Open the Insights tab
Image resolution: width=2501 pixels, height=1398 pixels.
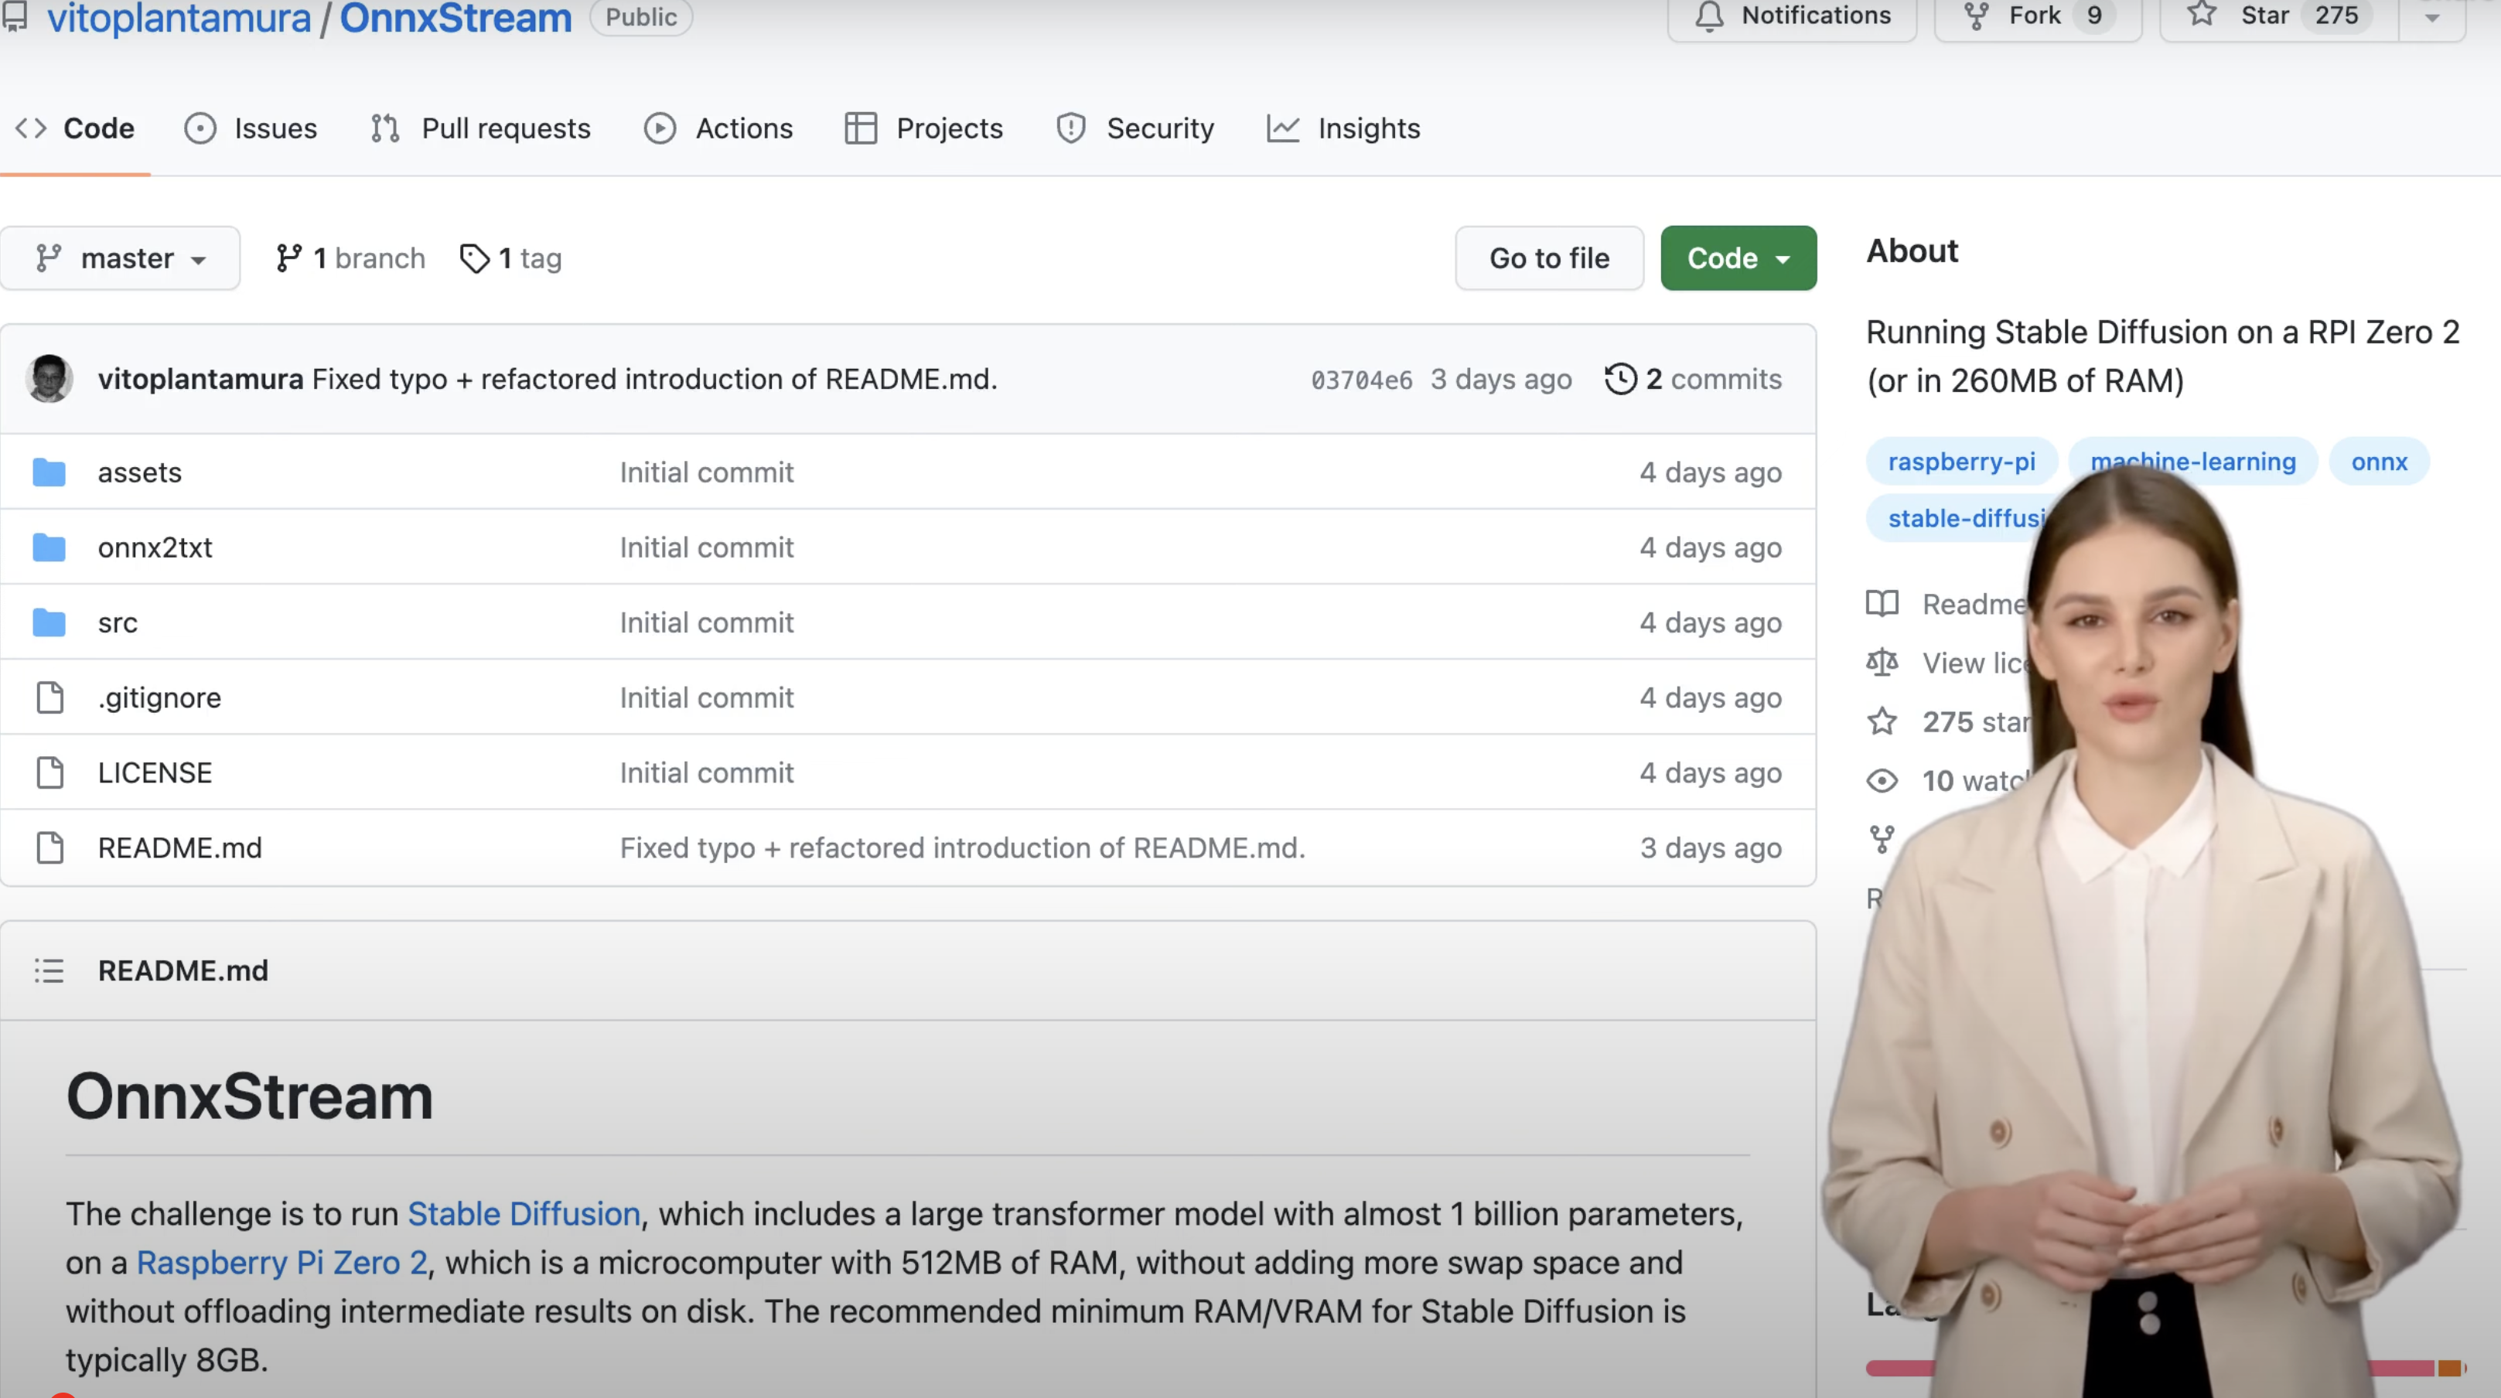(x=1344, y=128)
